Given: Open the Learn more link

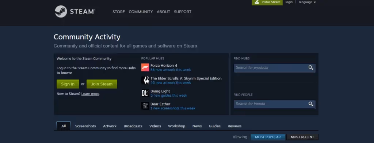Looking at the screenshot, I should (x=90, y=94).
